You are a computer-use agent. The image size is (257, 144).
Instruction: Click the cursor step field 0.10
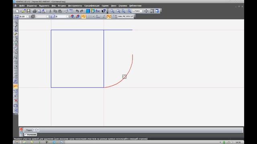point(22,16)
